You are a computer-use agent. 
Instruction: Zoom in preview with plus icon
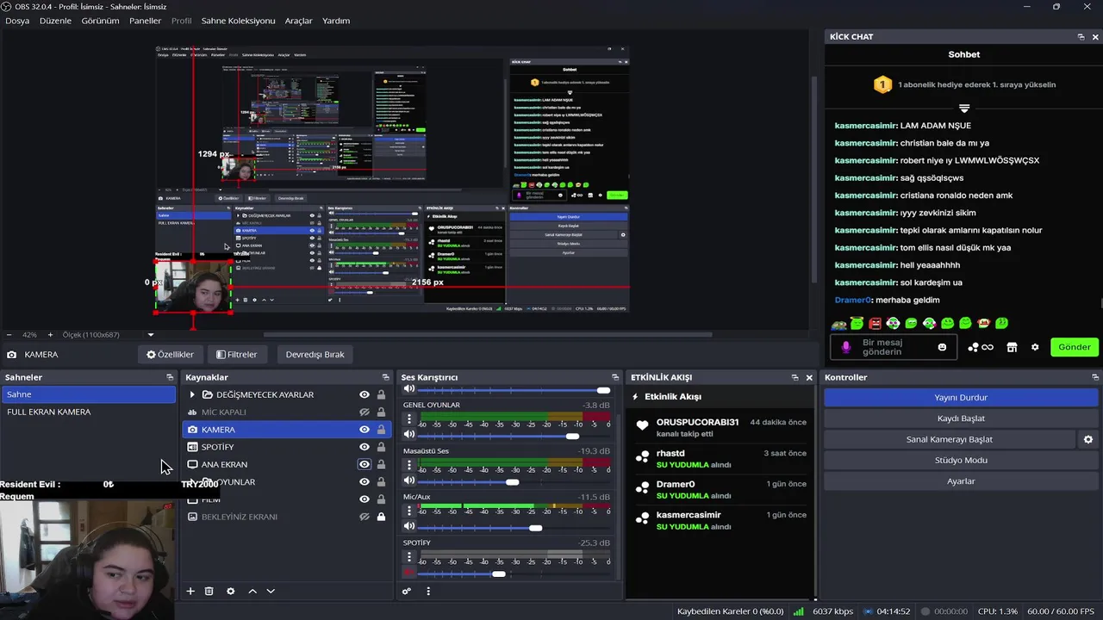(50, 334)
